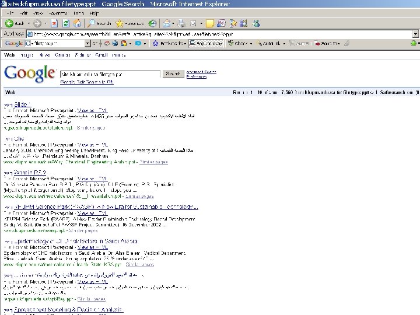Open the Bookmarks star in Google toolbar
The width and height of the screenshot is (420, 315).
click(x=169, y=43)
